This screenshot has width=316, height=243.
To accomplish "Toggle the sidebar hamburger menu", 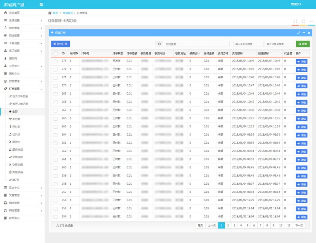I will point(41,4).
